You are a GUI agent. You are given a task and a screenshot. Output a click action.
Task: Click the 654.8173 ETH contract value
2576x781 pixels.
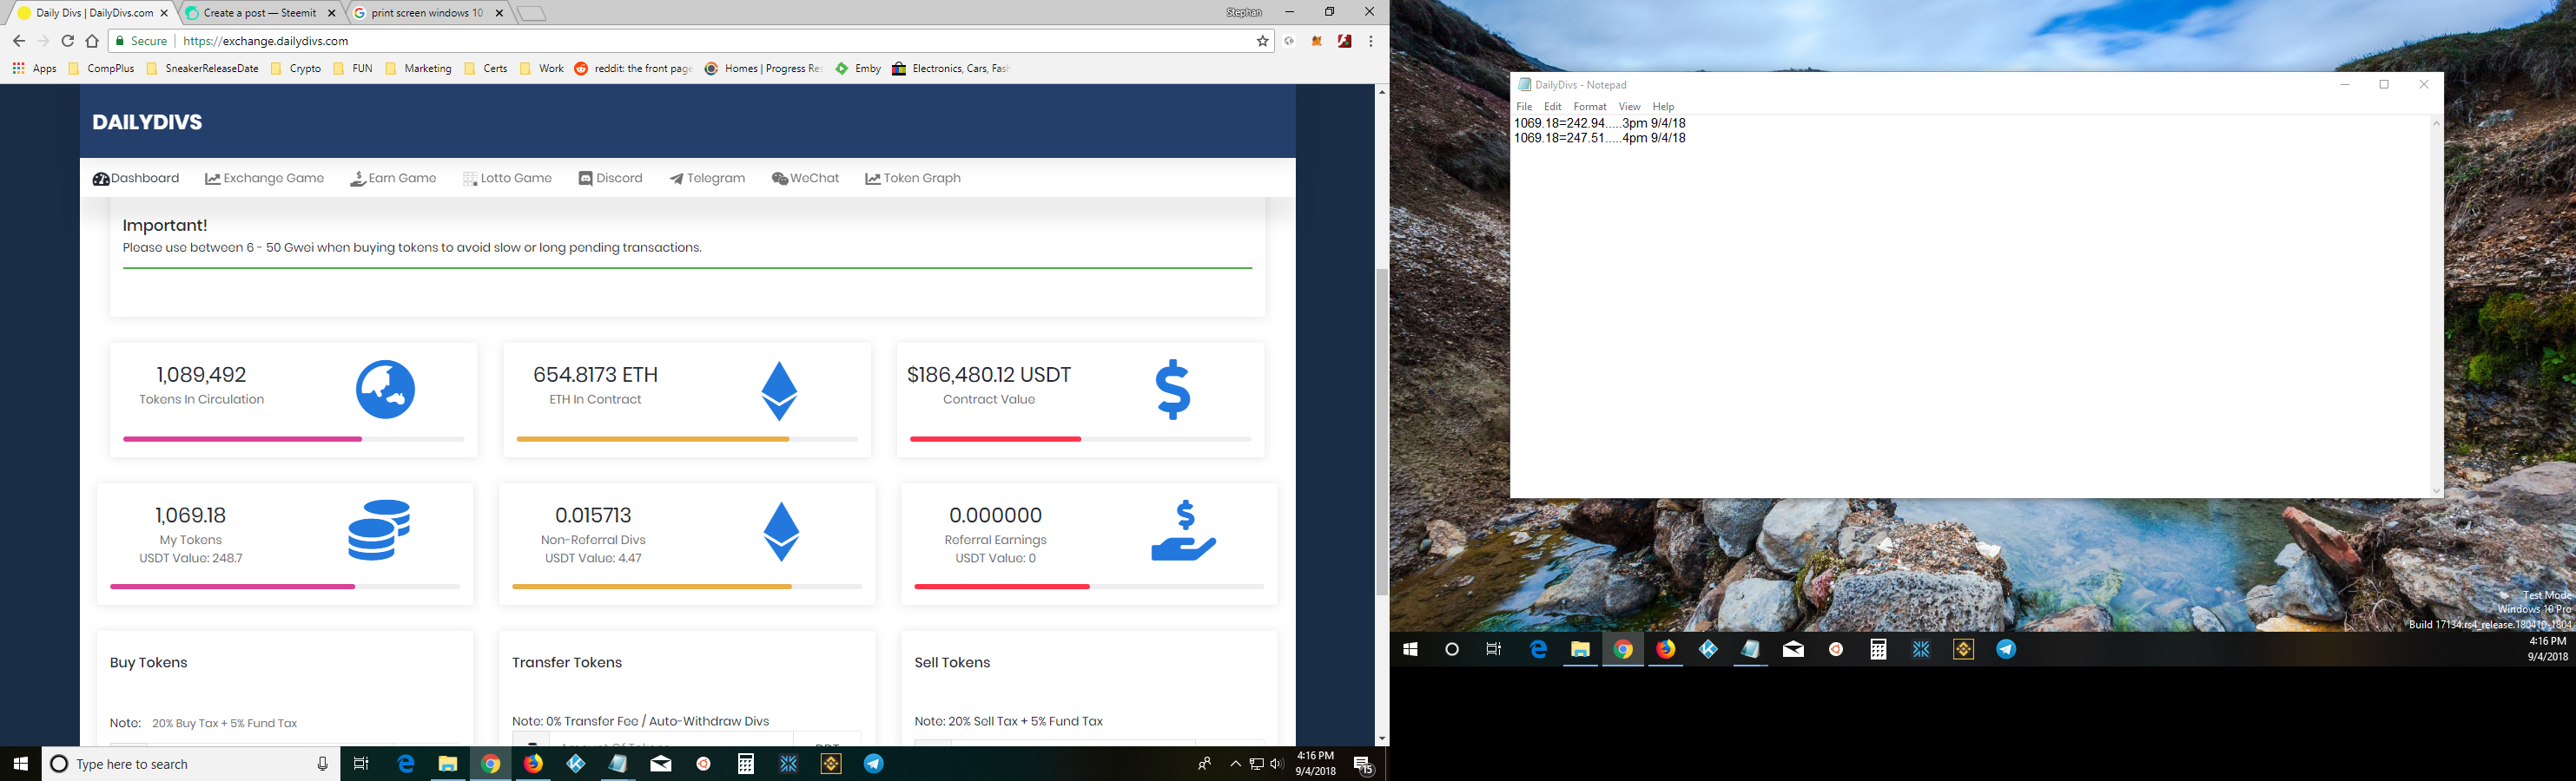tap(596, 375)
